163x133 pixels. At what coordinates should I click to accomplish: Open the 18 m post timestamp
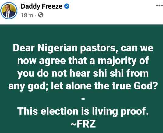point(27,15)
